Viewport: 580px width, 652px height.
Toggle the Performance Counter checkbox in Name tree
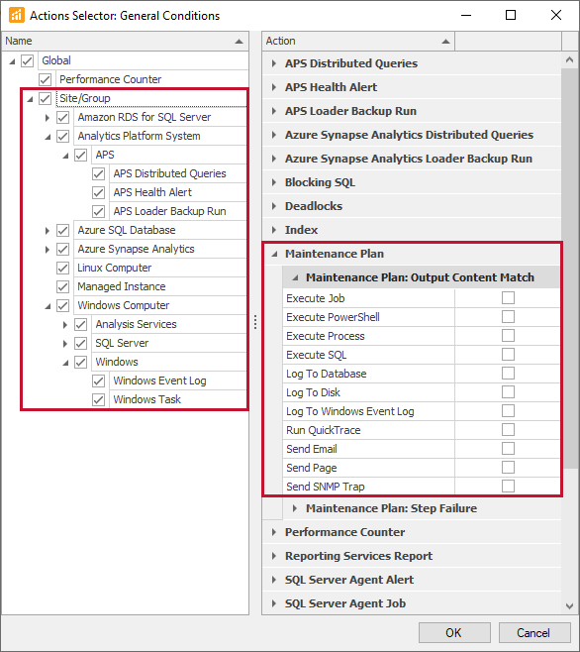(x=45, y=79)
